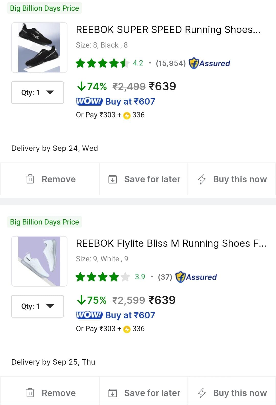
Task: Click lightning icon for Flylite Bliss buy now
Action: pyautogui.click(x=202, y=393)
